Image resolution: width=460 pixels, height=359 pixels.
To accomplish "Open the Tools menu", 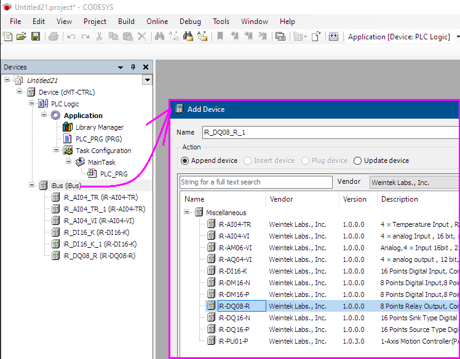I will pyautogui.click(x=221, y=22).
